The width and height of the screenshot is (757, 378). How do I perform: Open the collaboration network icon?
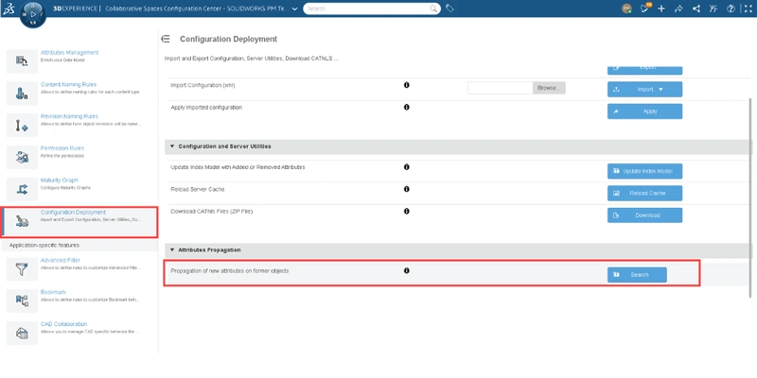[x=695, y=9]
